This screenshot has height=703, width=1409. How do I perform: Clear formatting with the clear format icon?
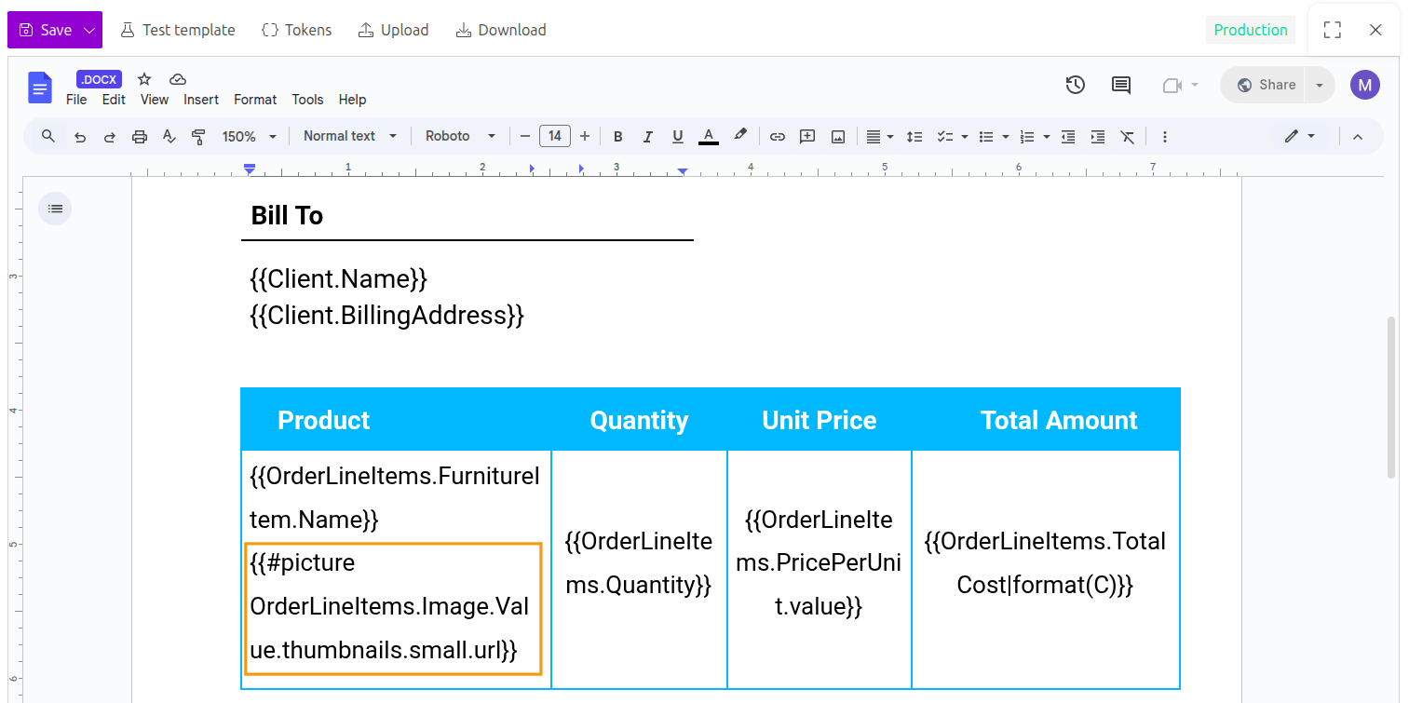[x=1127, y=136]
